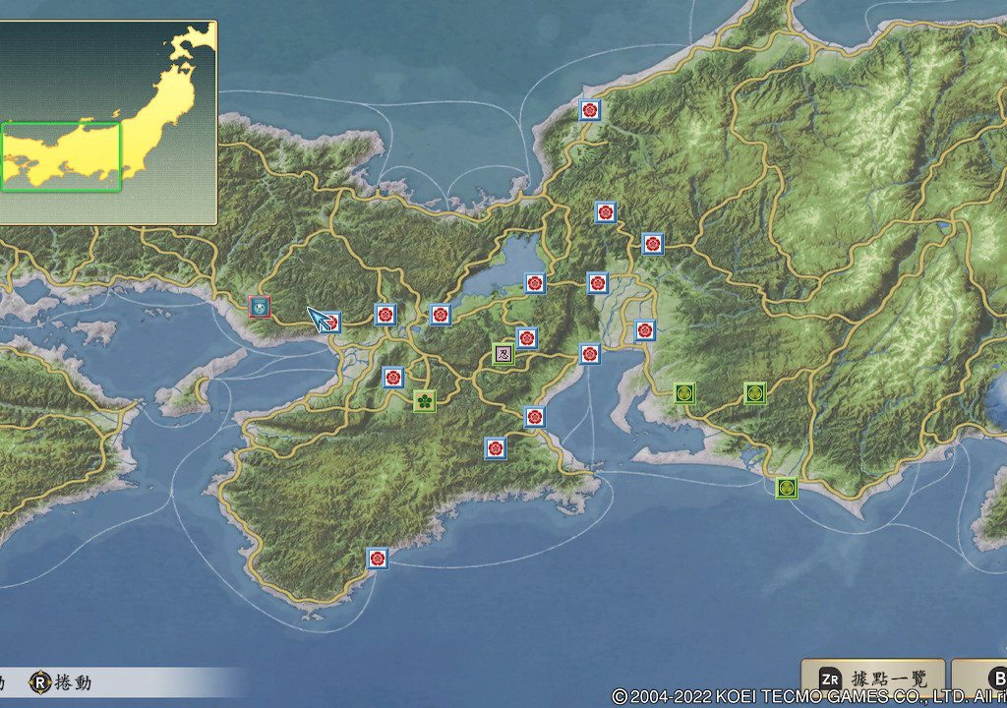Image resolution: width=1007 pixels, height=708 pixels.
Task: Click inside the green viewport box on minimap
Action: click(x=61, y=156)
